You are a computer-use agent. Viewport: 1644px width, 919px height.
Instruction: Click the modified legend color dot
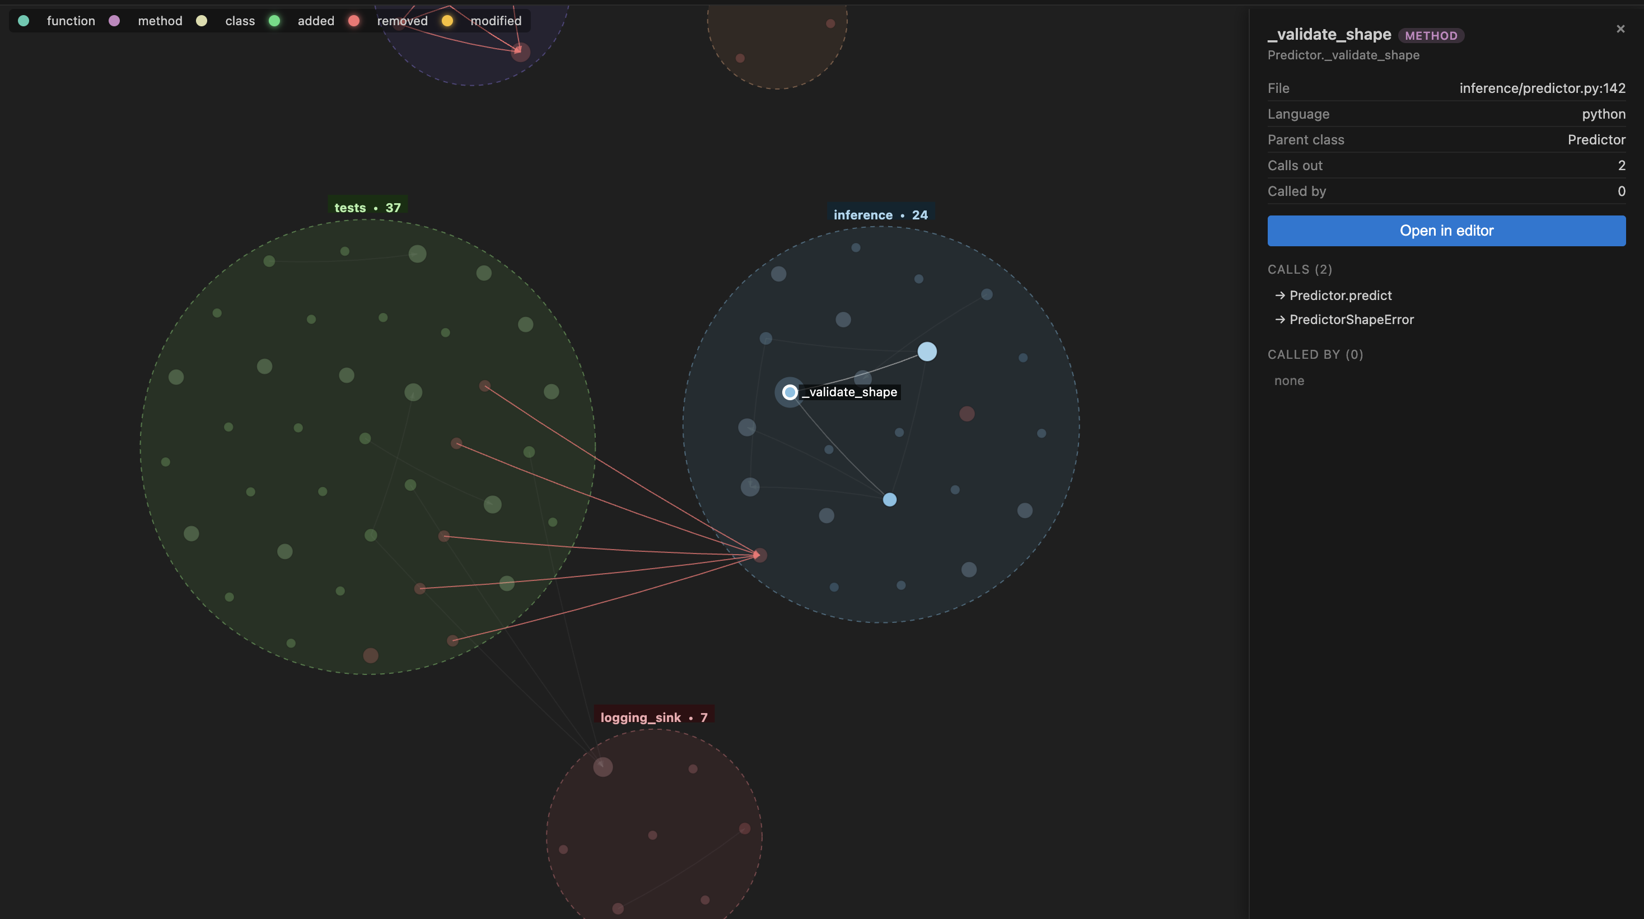pyautogui.click(x=447, y=21)
